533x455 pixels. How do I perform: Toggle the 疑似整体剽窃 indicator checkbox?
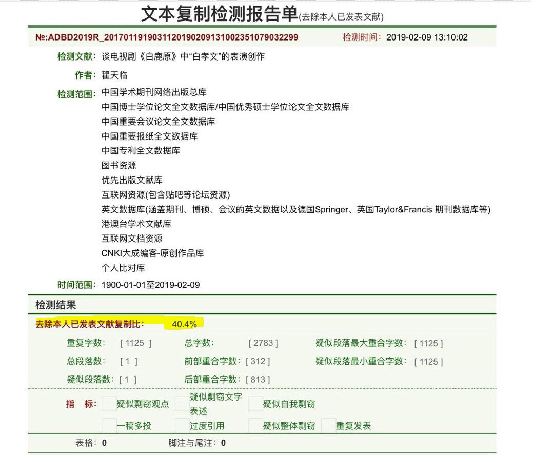255,426
